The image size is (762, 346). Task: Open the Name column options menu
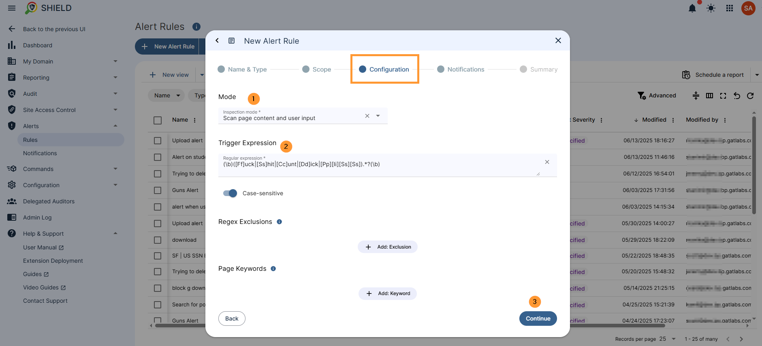point(195,120)
